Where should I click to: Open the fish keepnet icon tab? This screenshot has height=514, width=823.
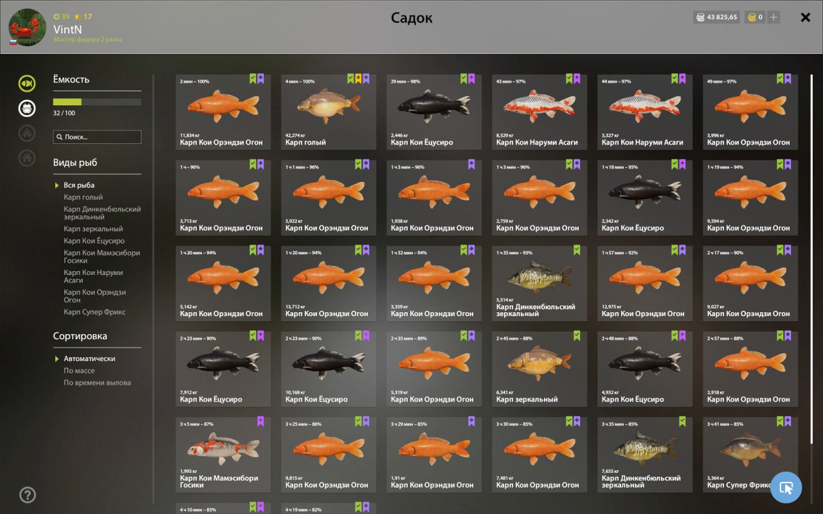click(x=27, y=84)
